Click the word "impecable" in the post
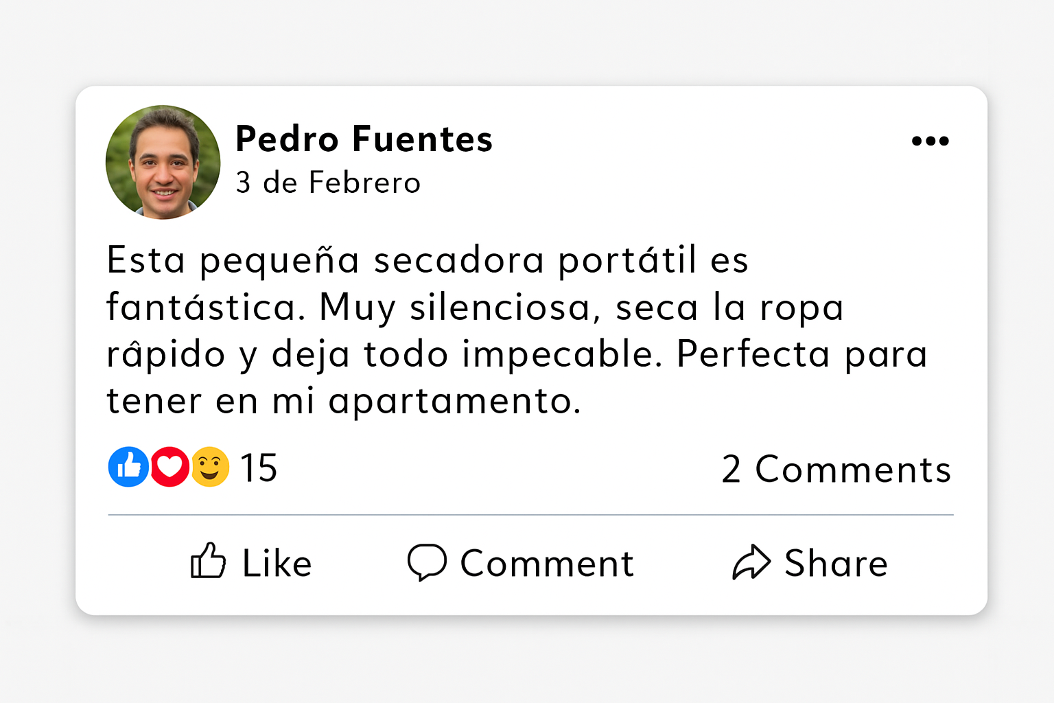The image size is (1054, 703). tap(562, 354)
